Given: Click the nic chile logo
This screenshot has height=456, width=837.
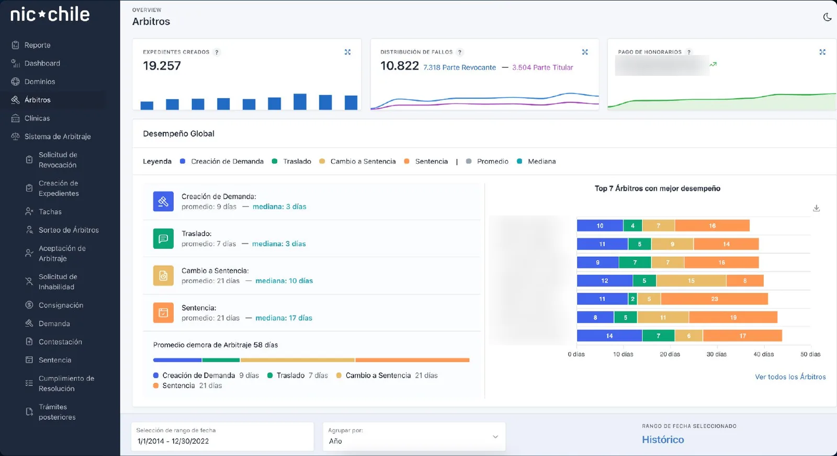Looking at the screenshot, I should [x=50, y=15].
